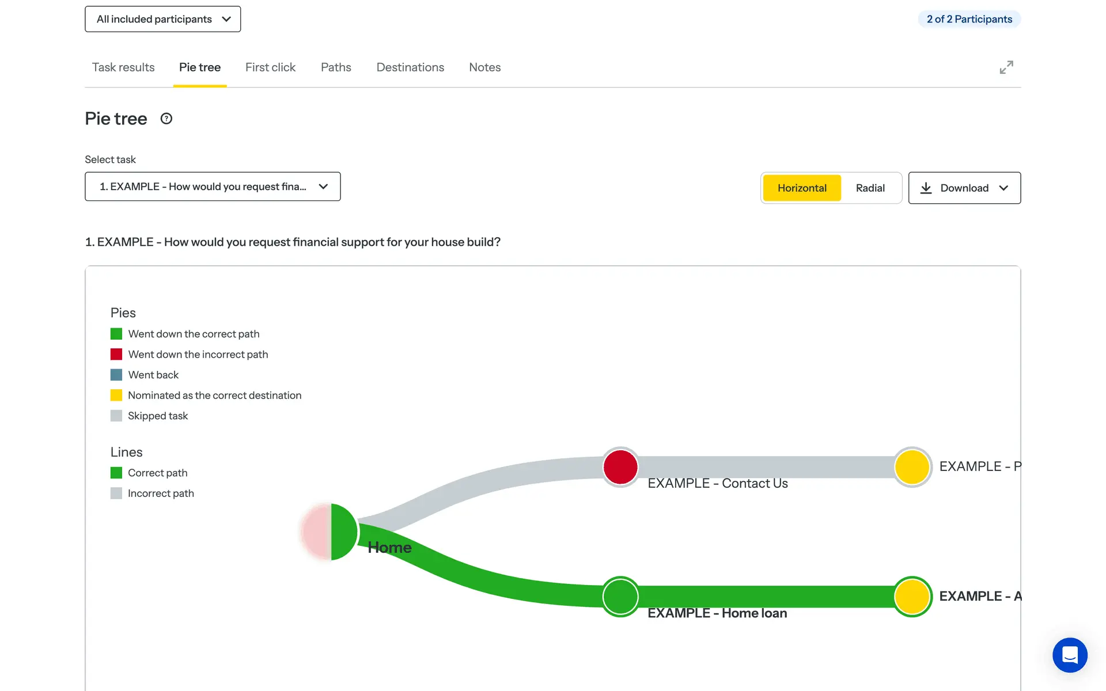Screen dimensions: 1106x691
Task: Open the Select task dropdown
Action: [x=213, y=187]
